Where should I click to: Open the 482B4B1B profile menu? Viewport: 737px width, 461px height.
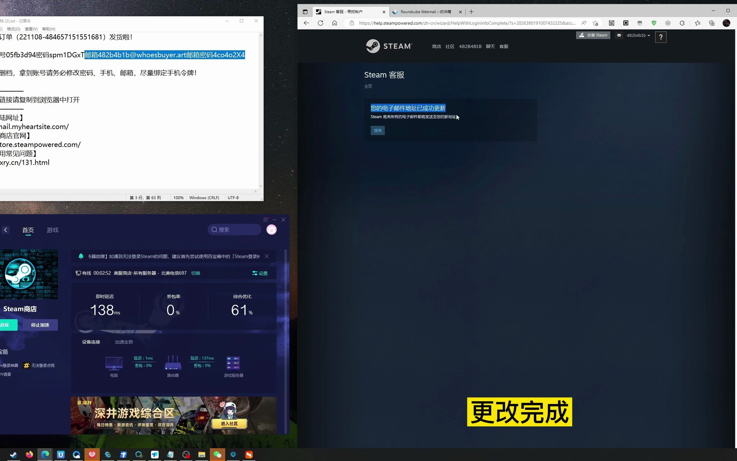pyautogui.click(x=470, y=46)
